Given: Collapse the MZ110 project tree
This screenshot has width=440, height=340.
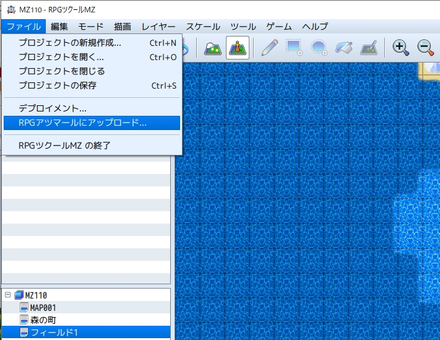Looking at the screenshot, I should 8,295.
